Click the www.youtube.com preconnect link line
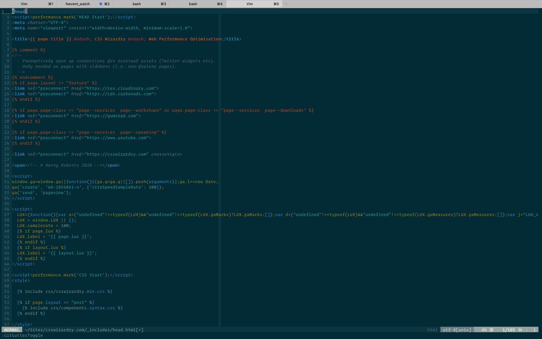The width and height of the screenshot is (542, 339). 82,137
